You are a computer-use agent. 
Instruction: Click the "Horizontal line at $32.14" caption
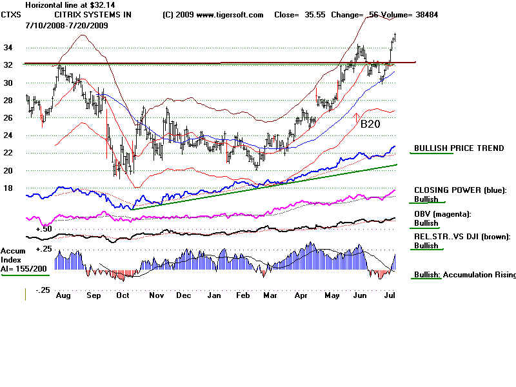pos(70,5)
